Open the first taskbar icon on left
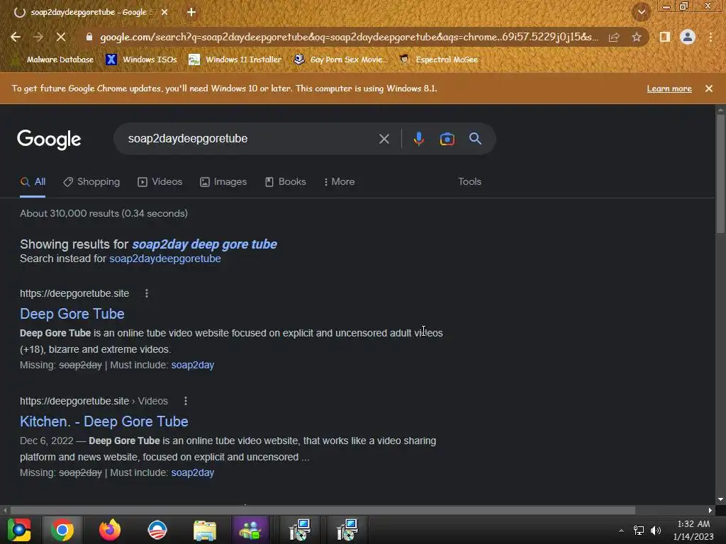Image resolution: width=726 pixels, height=544 pixels. click(x=19, y=530)
